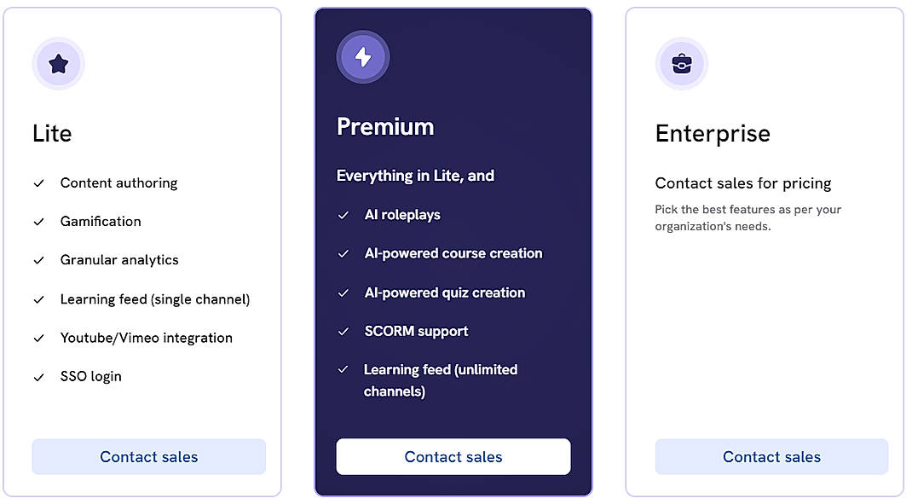Click the checkmark next to Gamification
The width and height of the screenshot is (912, 504).
tap(39, 221)
